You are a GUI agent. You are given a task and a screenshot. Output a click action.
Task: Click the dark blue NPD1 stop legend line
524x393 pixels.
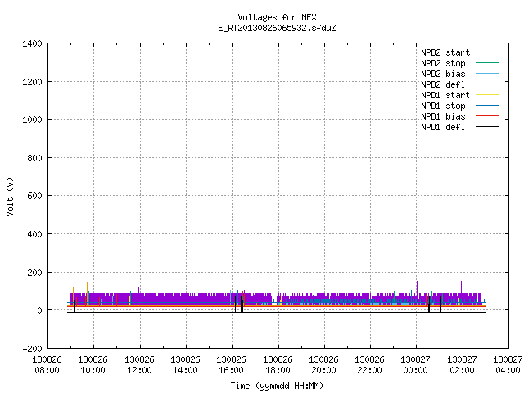pyautogui.click(x=488, y=106)
